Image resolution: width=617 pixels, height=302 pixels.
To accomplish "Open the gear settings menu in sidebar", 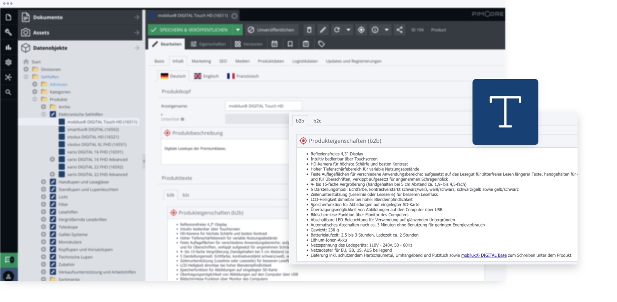I will pos(8,62).
